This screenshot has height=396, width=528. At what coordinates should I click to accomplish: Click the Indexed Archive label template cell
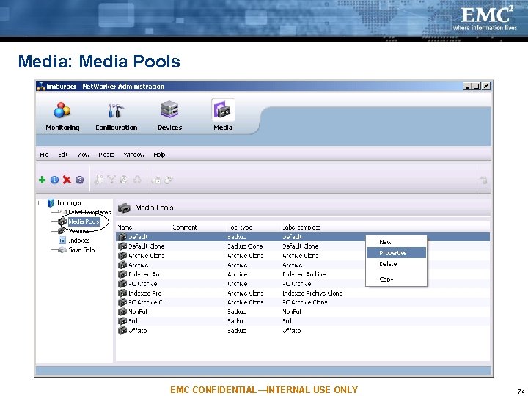[304, 274]
